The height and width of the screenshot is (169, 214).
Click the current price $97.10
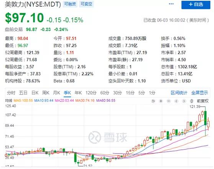point(24,18)
